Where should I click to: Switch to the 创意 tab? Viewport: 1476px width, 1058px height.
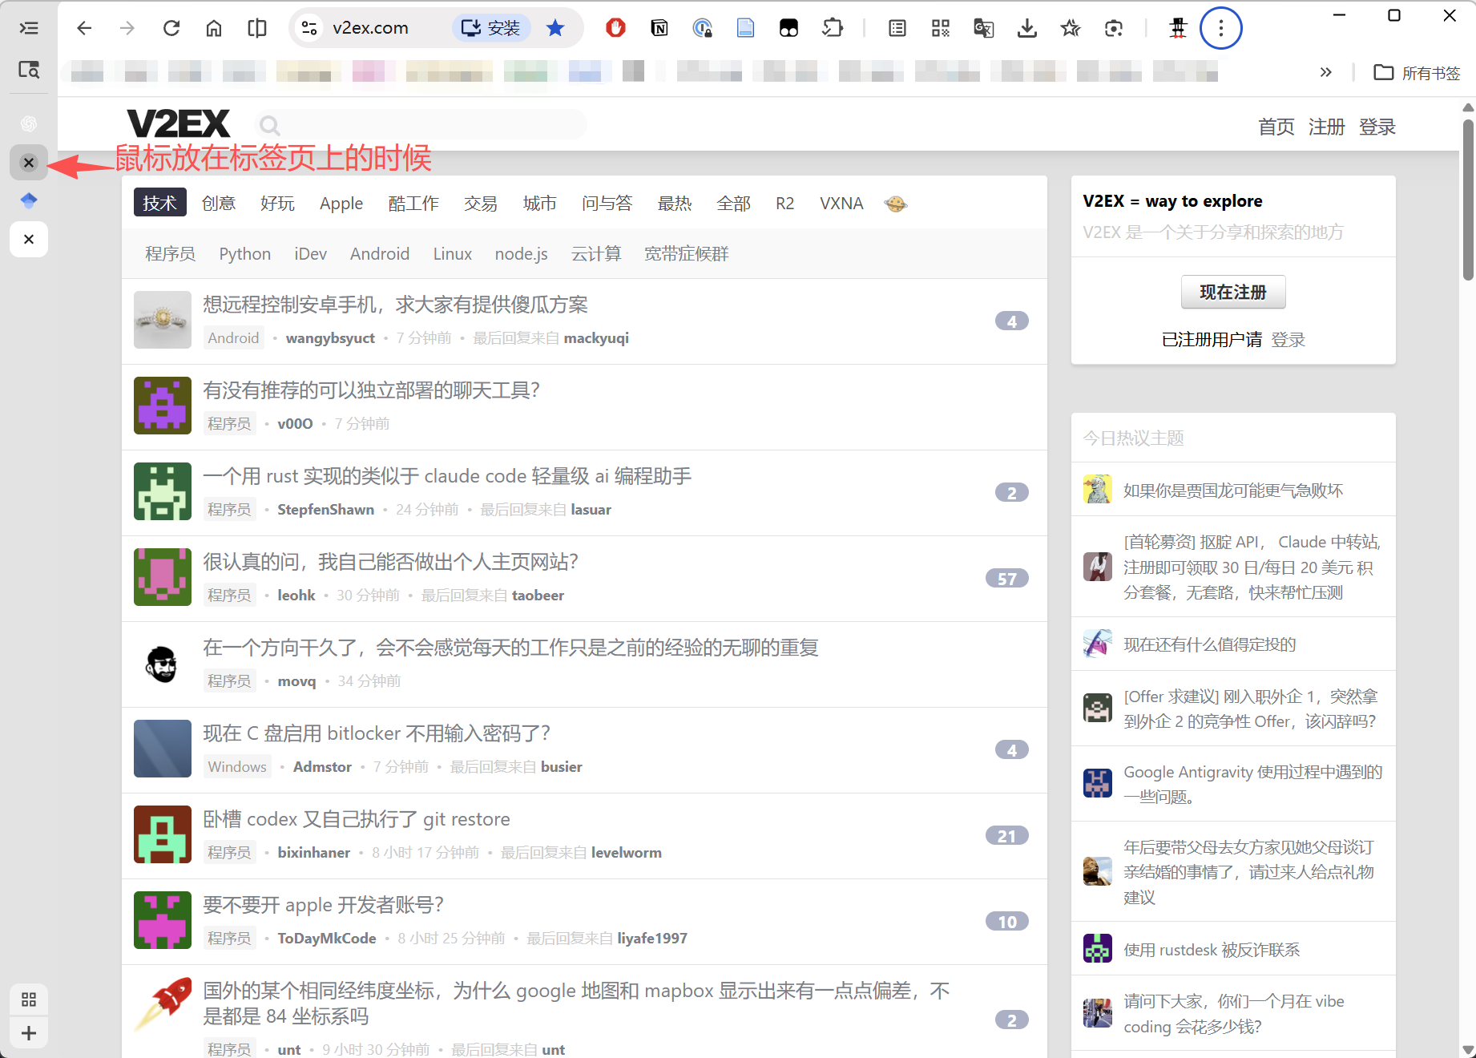pyautogui.click(x=219, y=204)
